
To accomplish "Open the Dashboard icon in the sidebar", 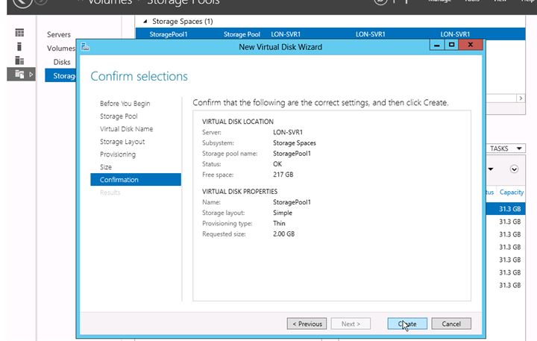I will click(x=20, y=34).
